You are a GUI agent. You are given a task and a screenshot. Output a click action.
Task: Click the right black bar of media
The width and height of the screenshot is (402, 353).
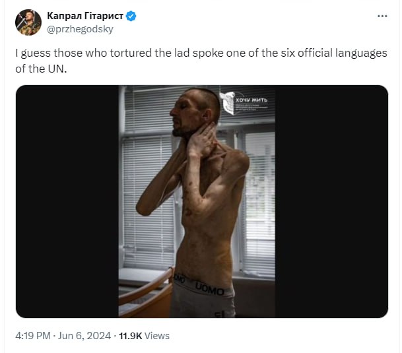[x=331, y=201]
